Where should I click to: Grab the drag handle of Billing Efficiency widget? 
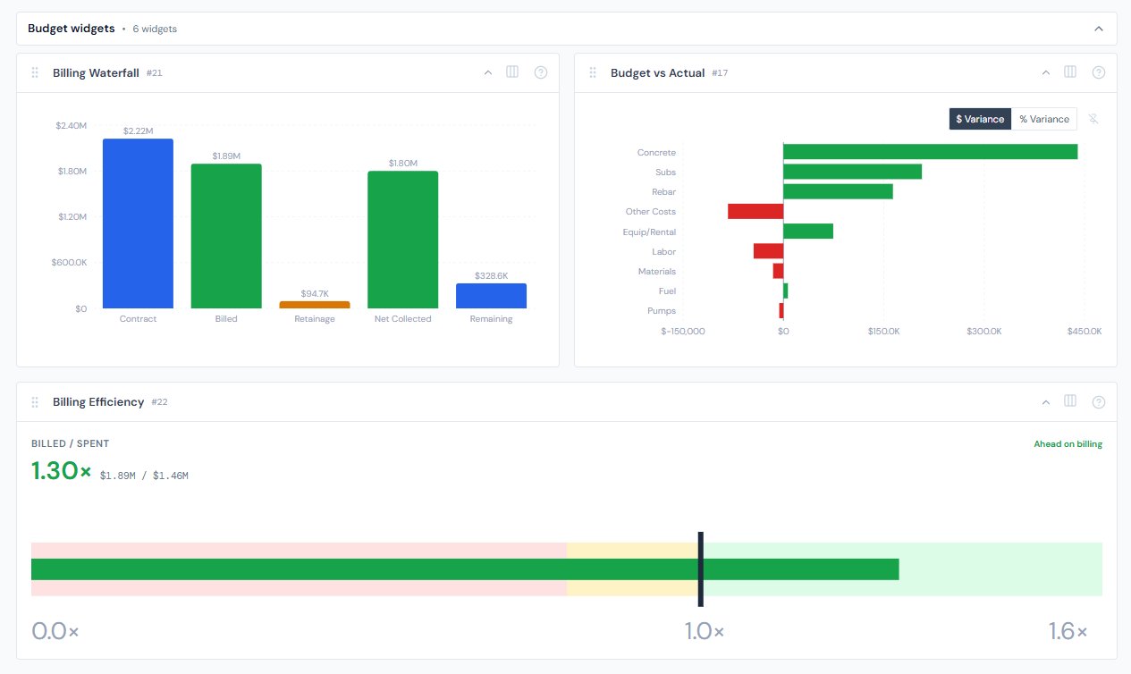[35, 401]
